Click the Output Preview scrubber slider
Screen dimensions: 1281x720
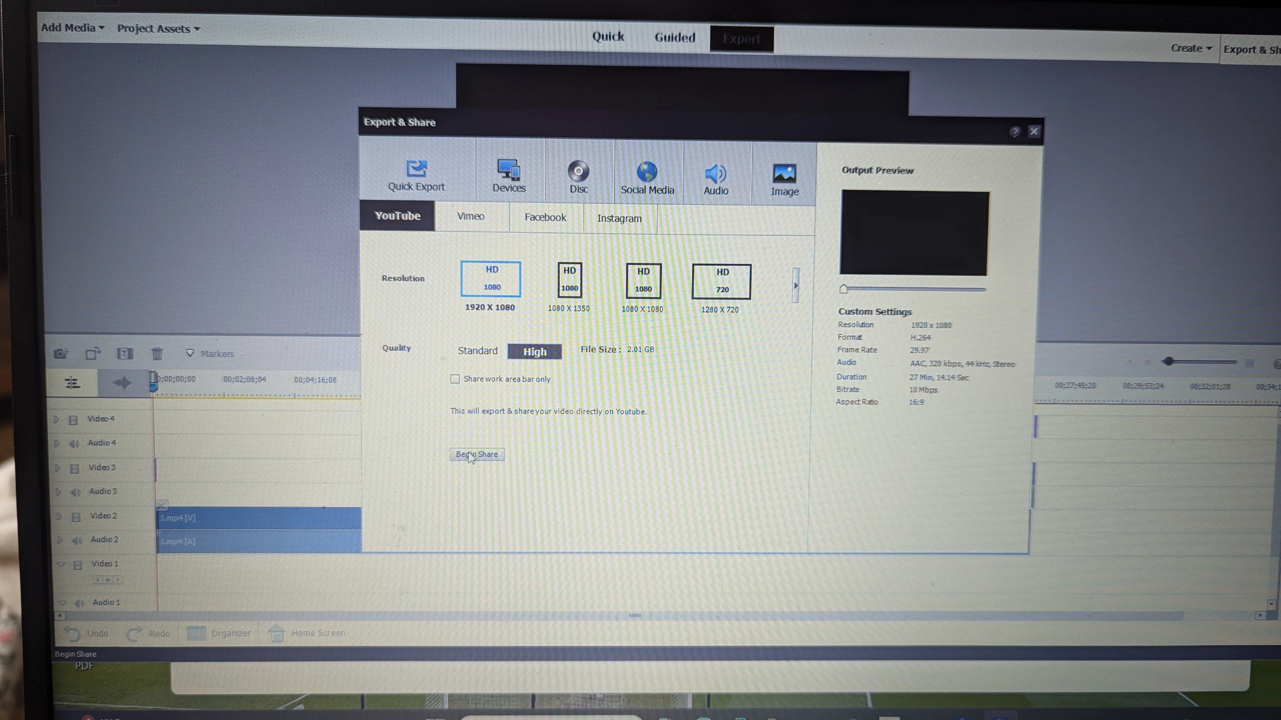click(844, 289)
